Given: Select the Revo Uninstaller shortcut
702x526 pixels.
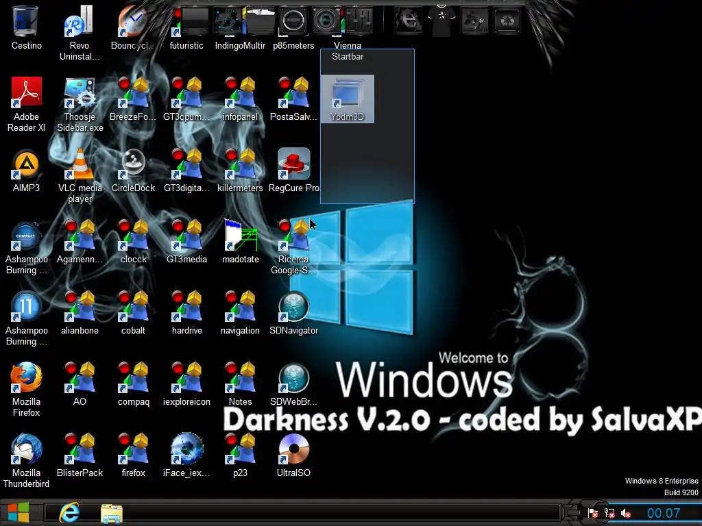Looking at the screenshot, I should pyautogui.click(x=79, y=21).
